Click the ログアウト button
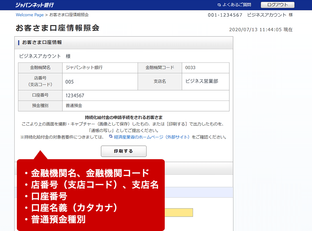Screen dimensions: 312x231 click(277, 5)
